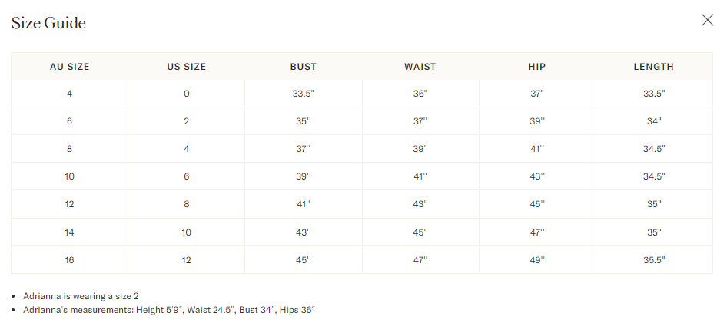Click length value for AU size 6

(654, 121)
